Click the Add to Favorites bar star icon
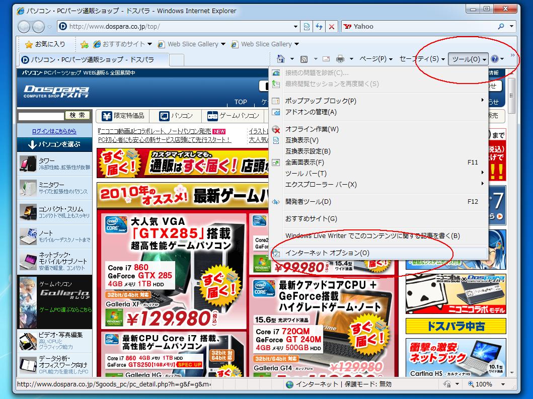Image resolution: width=533 pixels, height=399 pixels. [84, 44]
